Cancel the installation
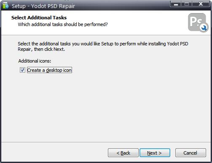 [x=191, y=153]
